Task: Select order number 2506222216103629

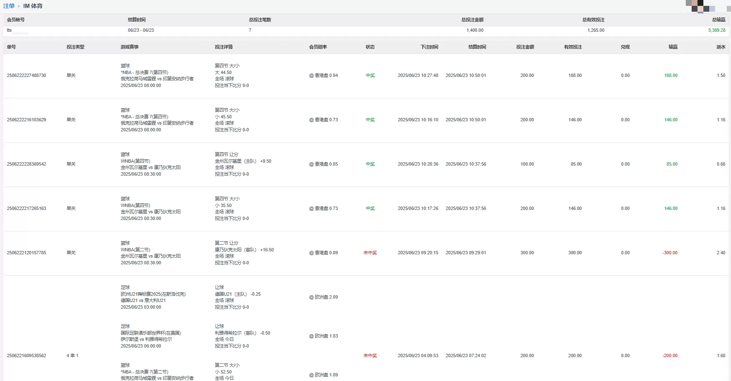Action: pyautogui.click(x=26, y=120)
